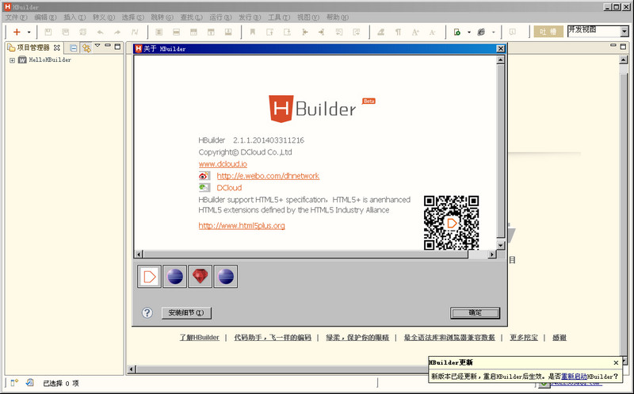Click the Undo arrow icon
Screen dimensions: 634x394
tap(100, 32)
